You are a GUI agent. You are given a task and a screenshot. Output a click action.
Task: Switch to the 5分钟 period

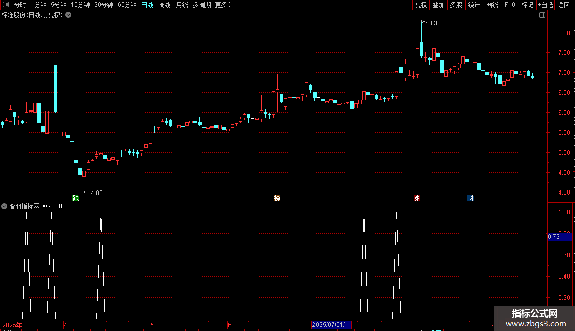[x=59, y=5]
